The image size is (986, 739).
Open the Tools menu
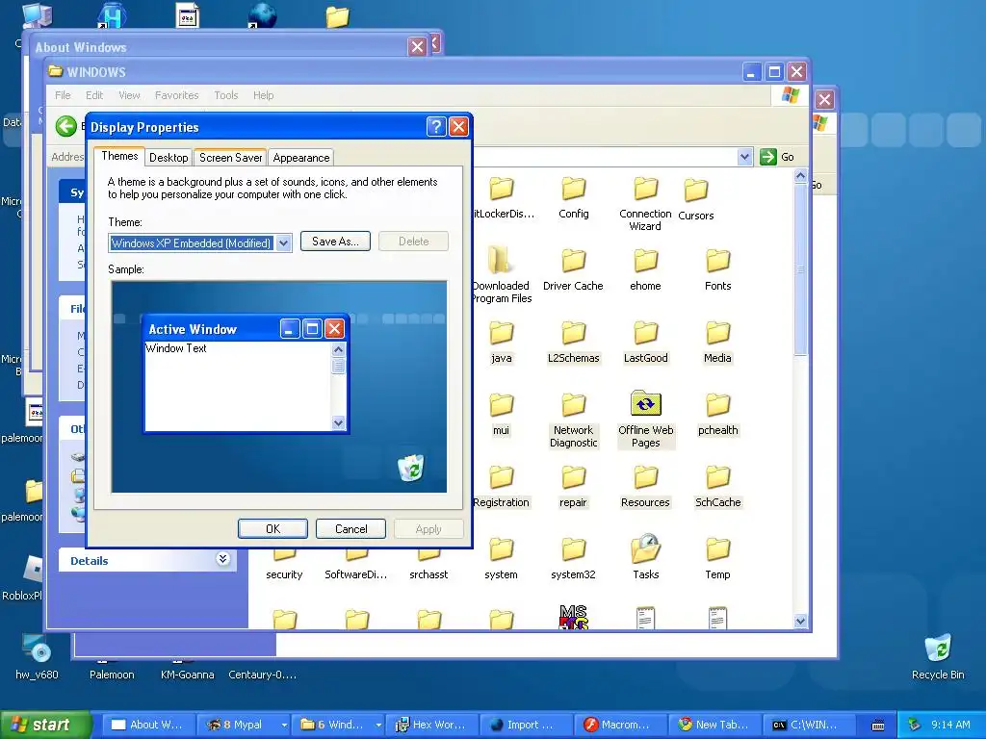tap(225, 95)
